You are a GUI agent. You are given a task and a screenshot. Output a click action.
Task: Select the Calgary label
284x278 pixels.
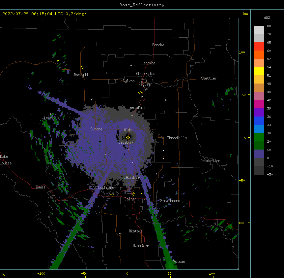pyautogui.click(x=131, y=199)
